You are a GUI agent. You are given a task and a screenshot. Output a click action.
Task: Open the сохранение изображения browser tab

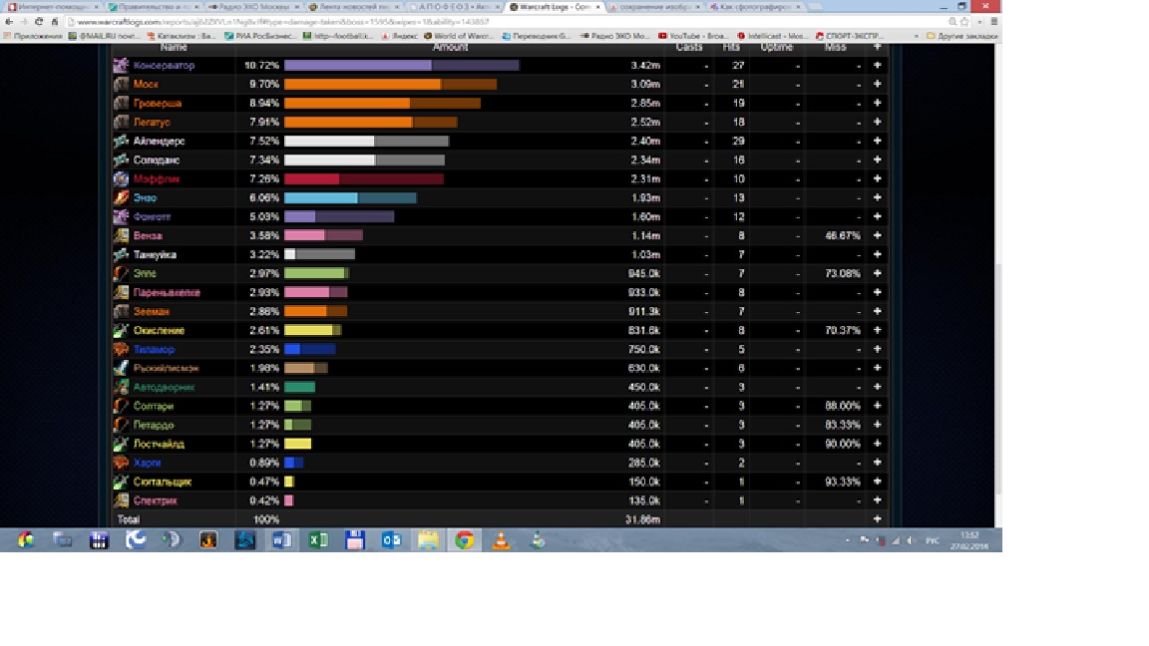[654, 7]
